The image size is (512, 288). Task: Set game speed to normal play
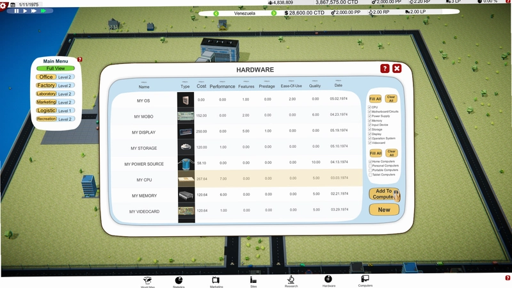(25, 11)
